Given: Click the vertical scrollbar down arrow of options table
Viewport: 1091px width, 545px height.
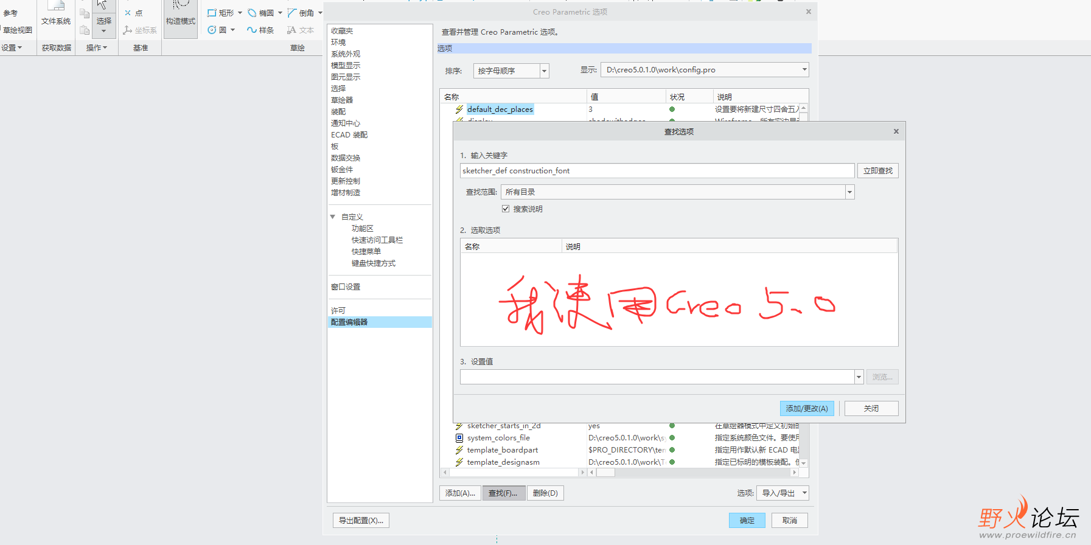Looking at the screenshot, I should pos(804,463).
